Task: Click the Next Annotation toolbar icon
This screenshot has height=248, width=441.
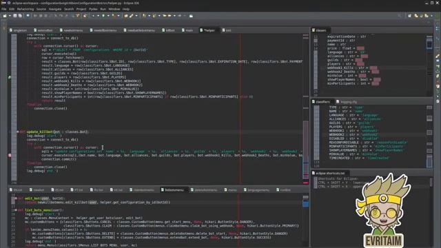Action: 144,16
